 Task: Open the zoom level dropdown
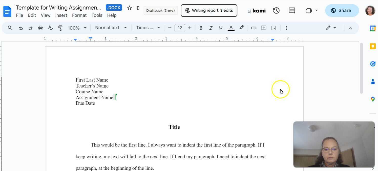point(77,28)
